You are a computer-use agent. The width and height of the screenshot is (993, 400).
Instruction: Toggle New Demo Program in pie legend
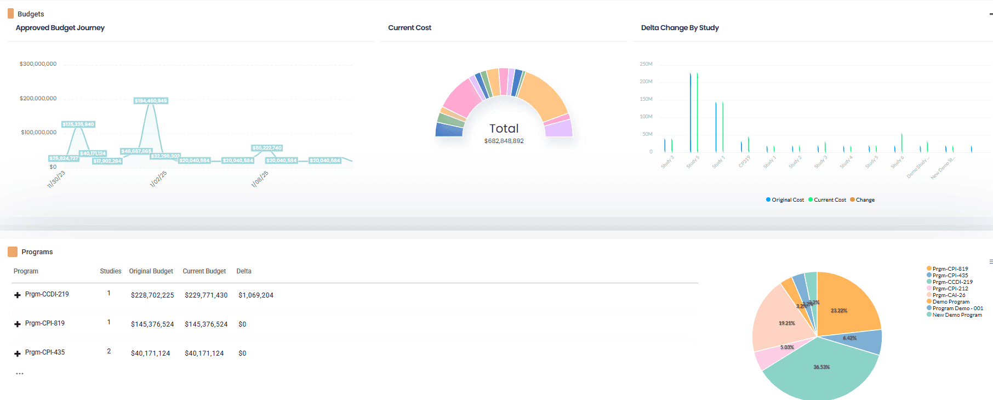(x=954, y=315)
